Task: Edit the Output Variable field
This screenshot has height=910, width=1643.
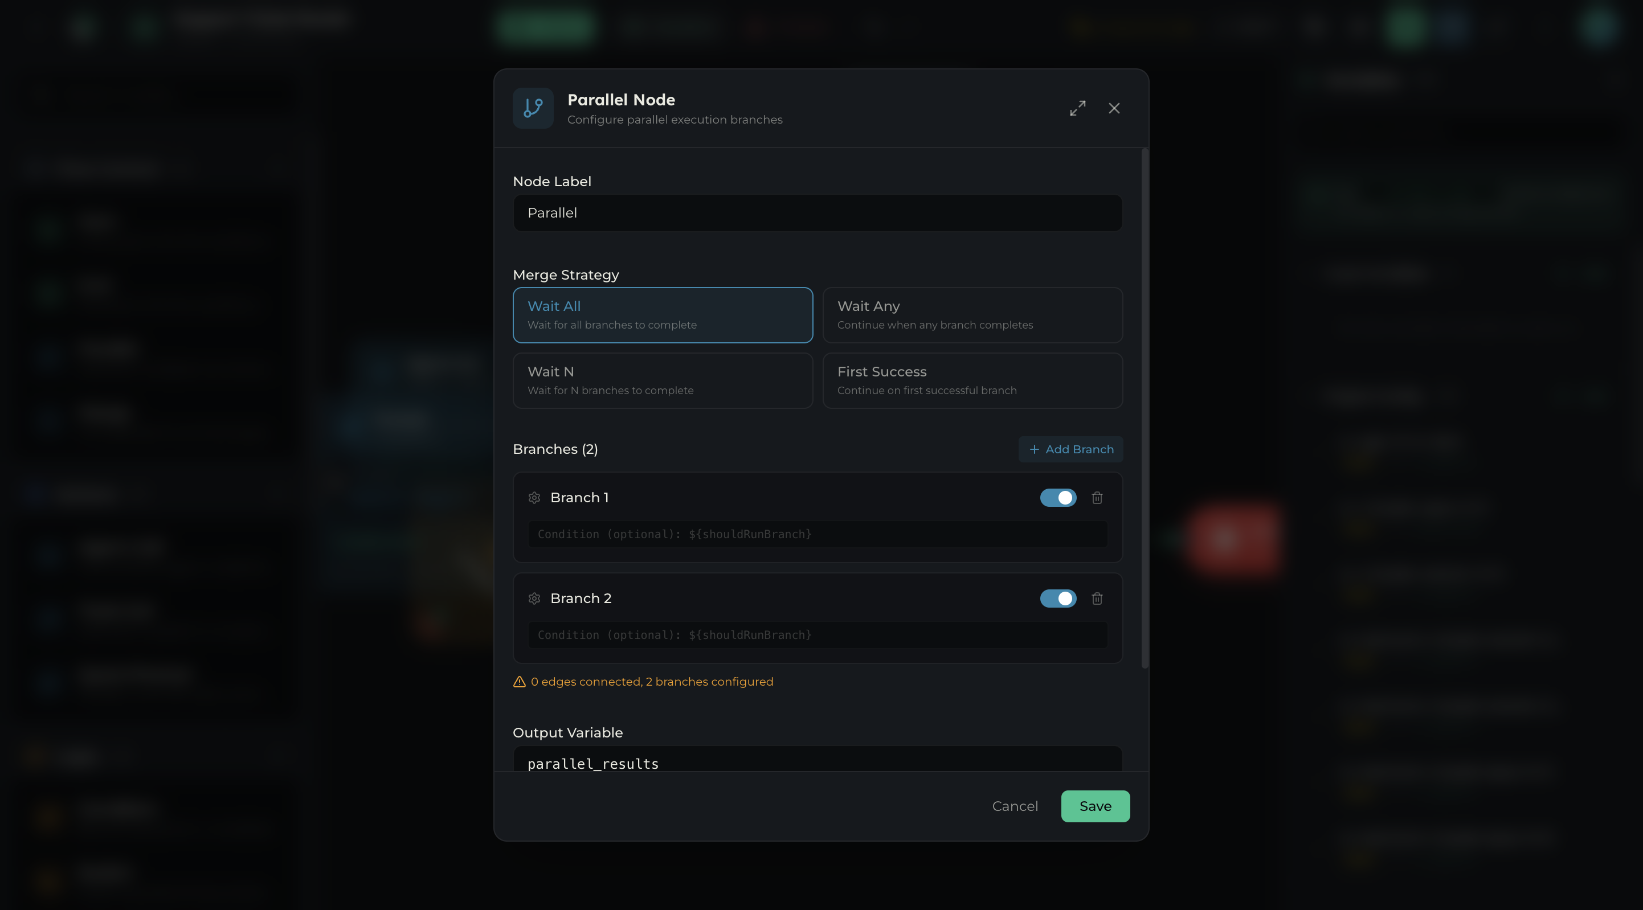Action: coord(818,760)
